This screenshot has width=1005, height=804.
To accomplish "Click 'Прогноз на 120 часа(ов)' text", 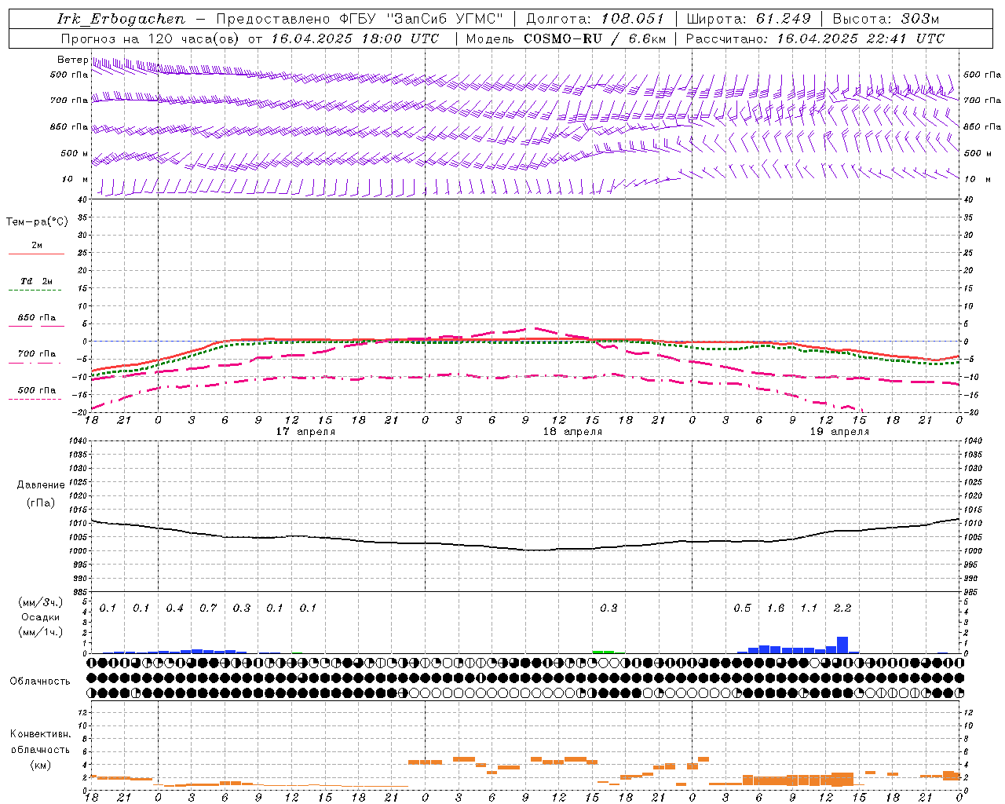I will [152, 38].
